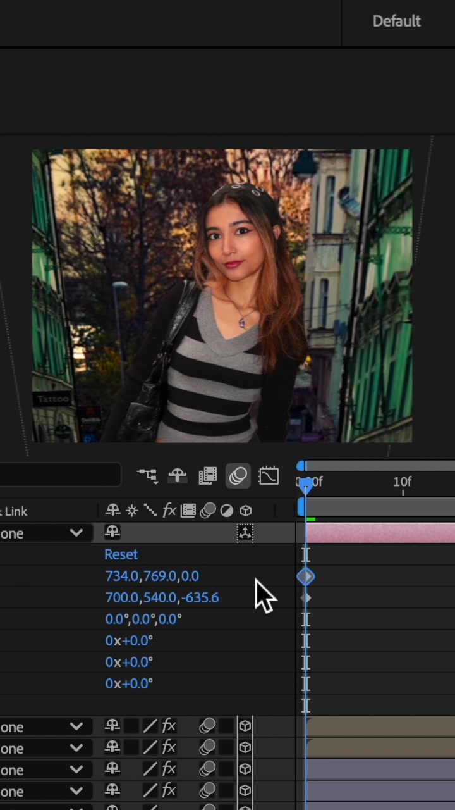
Task: Select the upper tan layer bar
Action: [380, 726]
